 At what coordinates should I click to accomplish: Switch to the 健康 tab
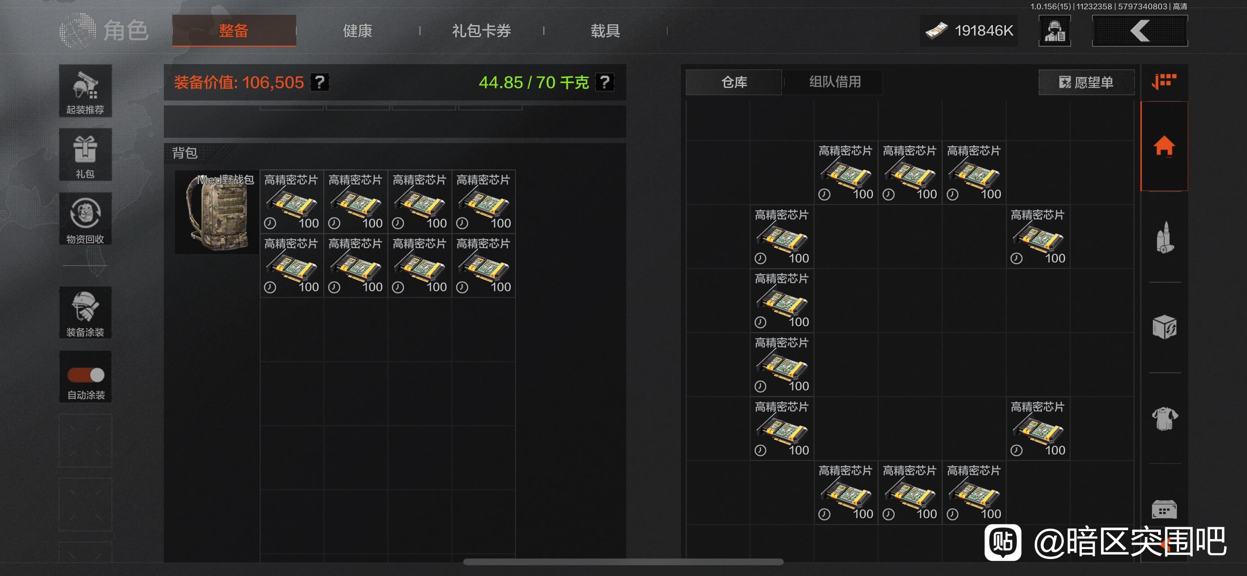click(357, 31)
